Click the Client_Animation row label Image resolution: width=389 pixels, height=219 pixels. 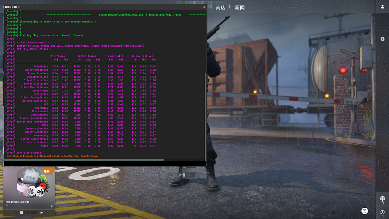click(37, 132)
